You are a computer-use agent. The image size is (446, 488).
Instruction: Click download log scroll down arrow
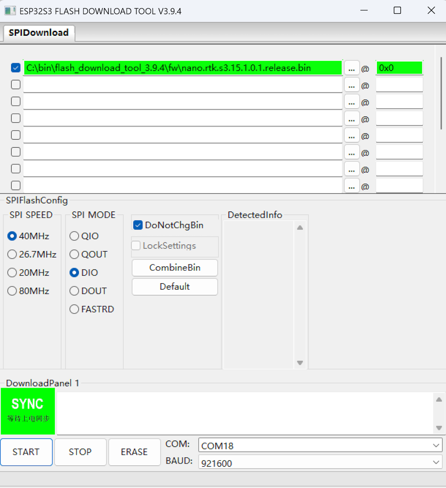(439, 428)
